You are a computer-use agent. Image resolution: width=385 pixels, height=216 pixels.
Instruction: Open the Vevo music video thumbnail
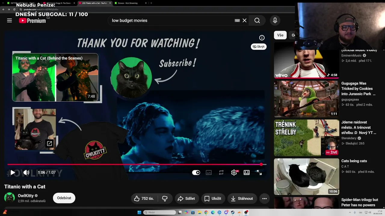306,60
